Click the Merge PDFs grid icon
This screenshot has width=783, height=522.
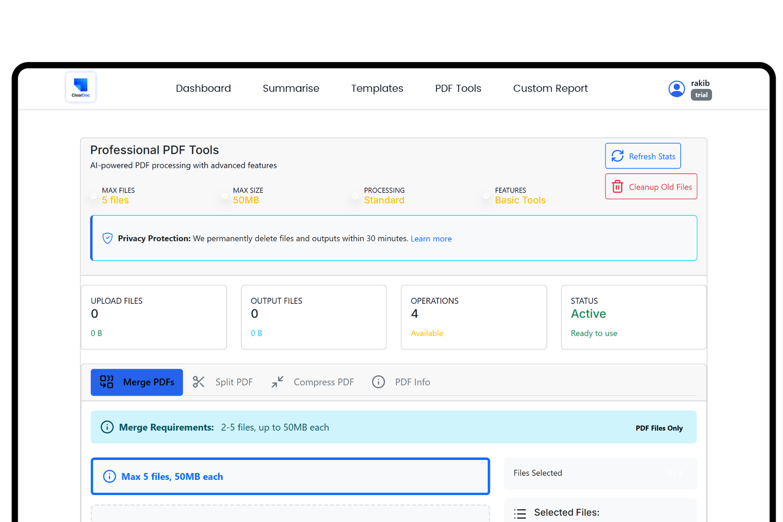click(x=107, y=382)
